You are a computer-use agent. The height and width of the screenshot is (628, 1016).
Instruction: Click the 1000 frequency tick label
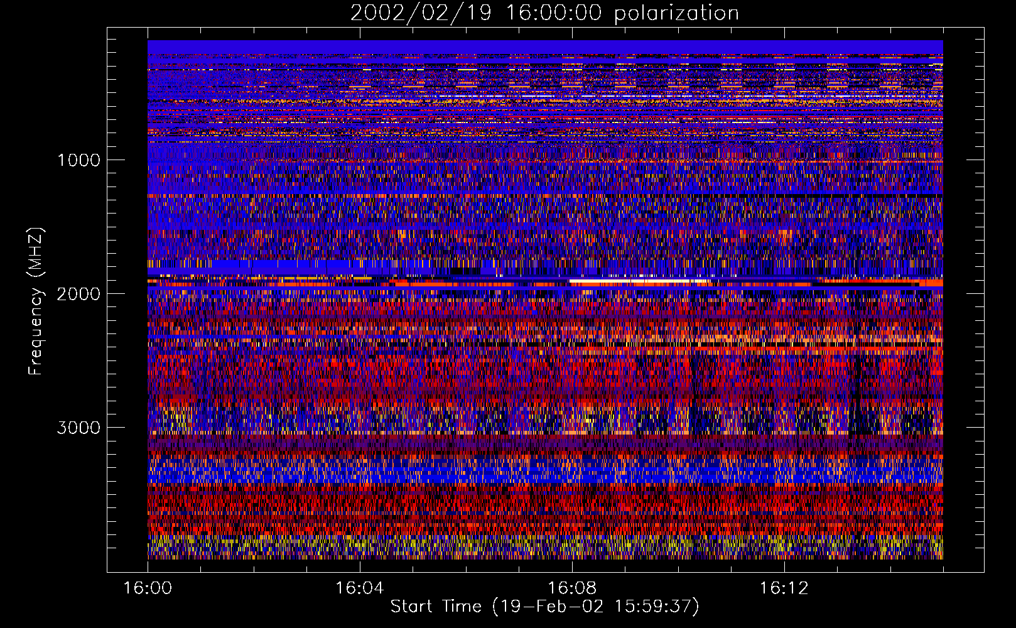point(78,160)
